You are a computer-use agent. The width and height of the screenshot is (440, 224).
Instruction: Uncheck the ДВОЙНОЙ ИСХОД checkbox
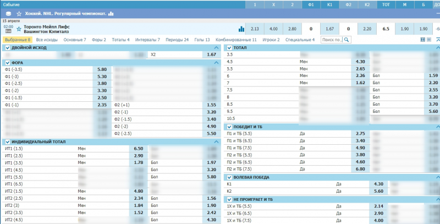point(7,48)
